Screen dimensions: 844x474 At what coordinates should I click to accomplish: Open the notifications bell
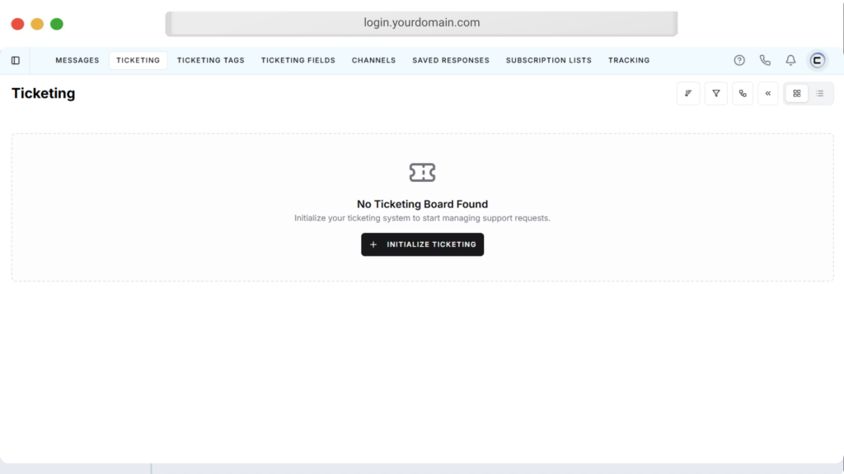[x=790, y=60]
